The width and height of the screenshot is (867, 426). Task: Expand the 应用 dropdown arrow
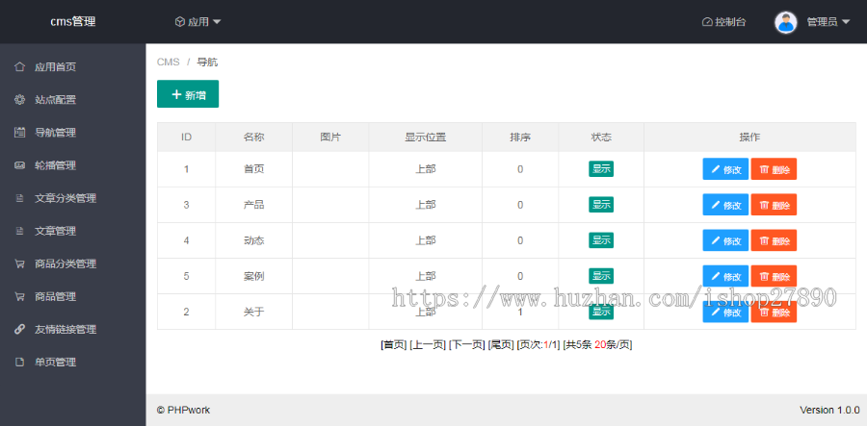click(217, 21)
